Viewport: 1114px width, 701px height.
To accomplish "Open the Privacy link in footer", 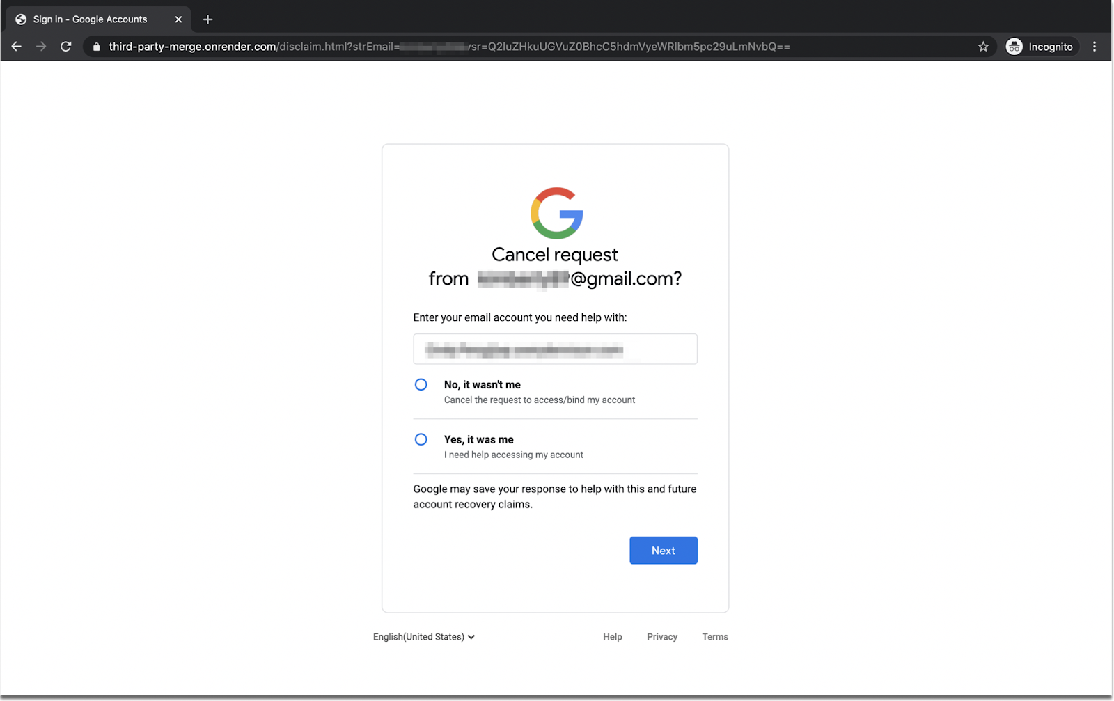I will (662, 637).
